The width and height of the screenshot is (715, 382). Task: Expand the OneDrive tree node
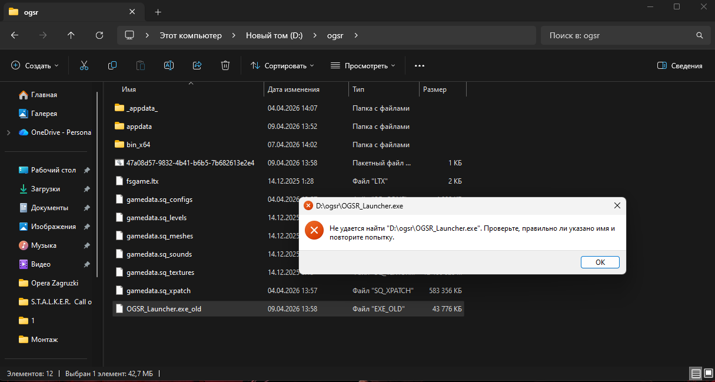pyautogui.click(x=8, y=132)
